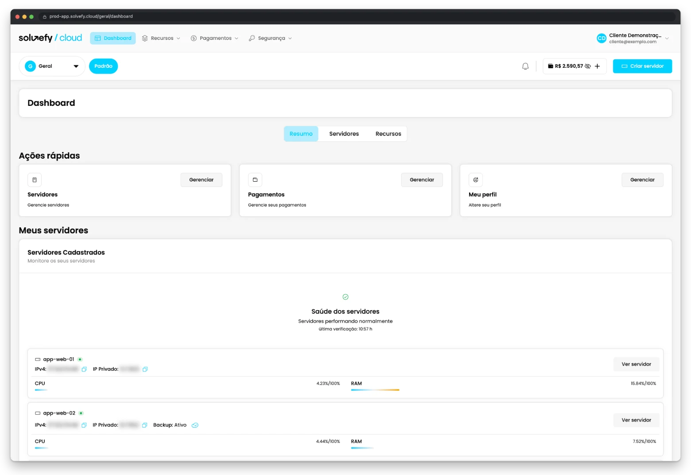This screenshot has width=691, height=475.
Task: Click the Padrão button
Action: tap(104, 66)
